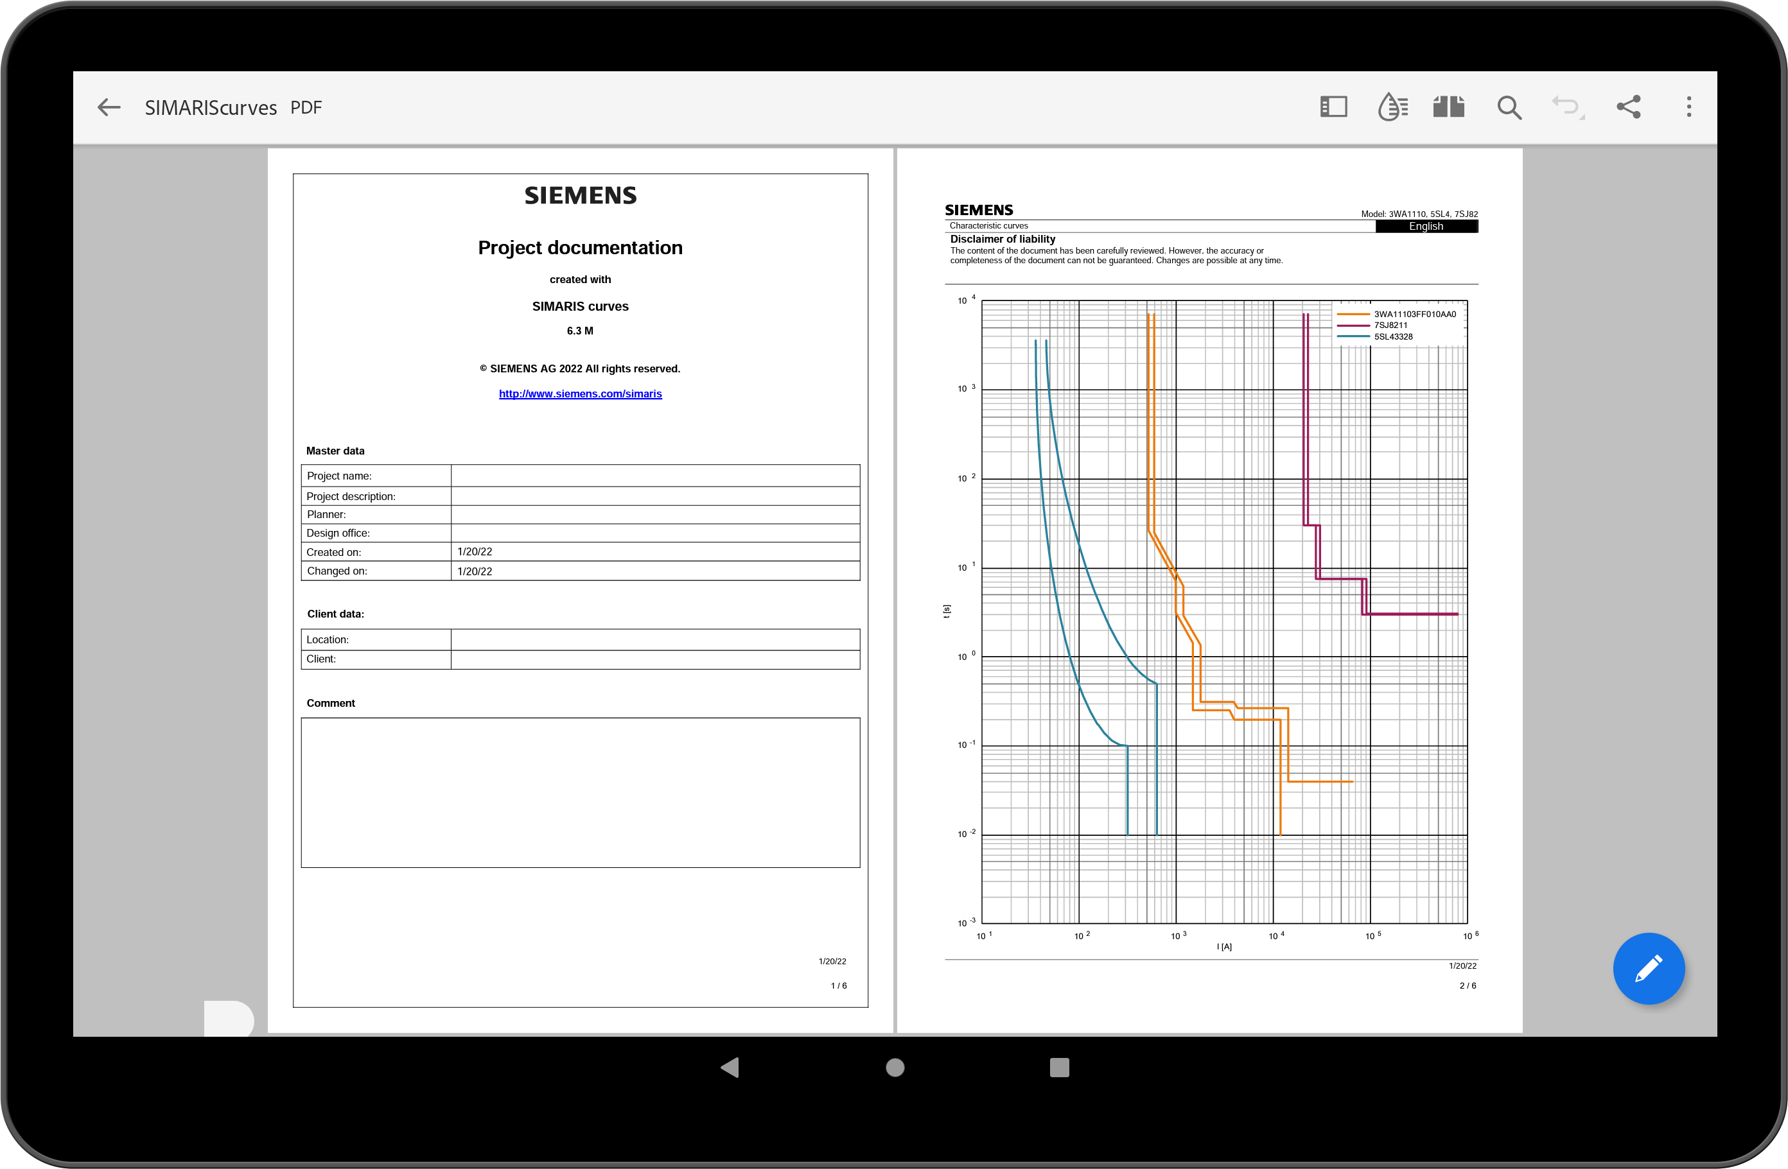Tap the 'Client data:' section label
The image size is (1788, 1169).
click(335, 614)
